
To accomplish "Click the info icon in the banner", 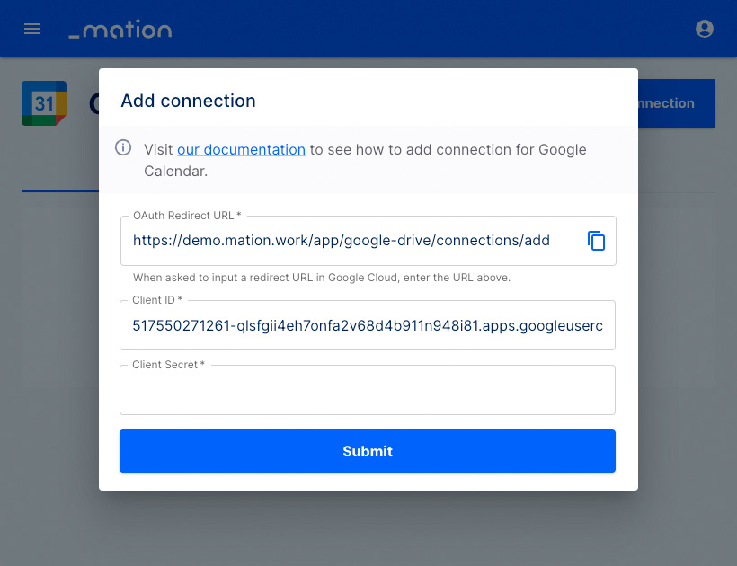I will coord(123,147).
